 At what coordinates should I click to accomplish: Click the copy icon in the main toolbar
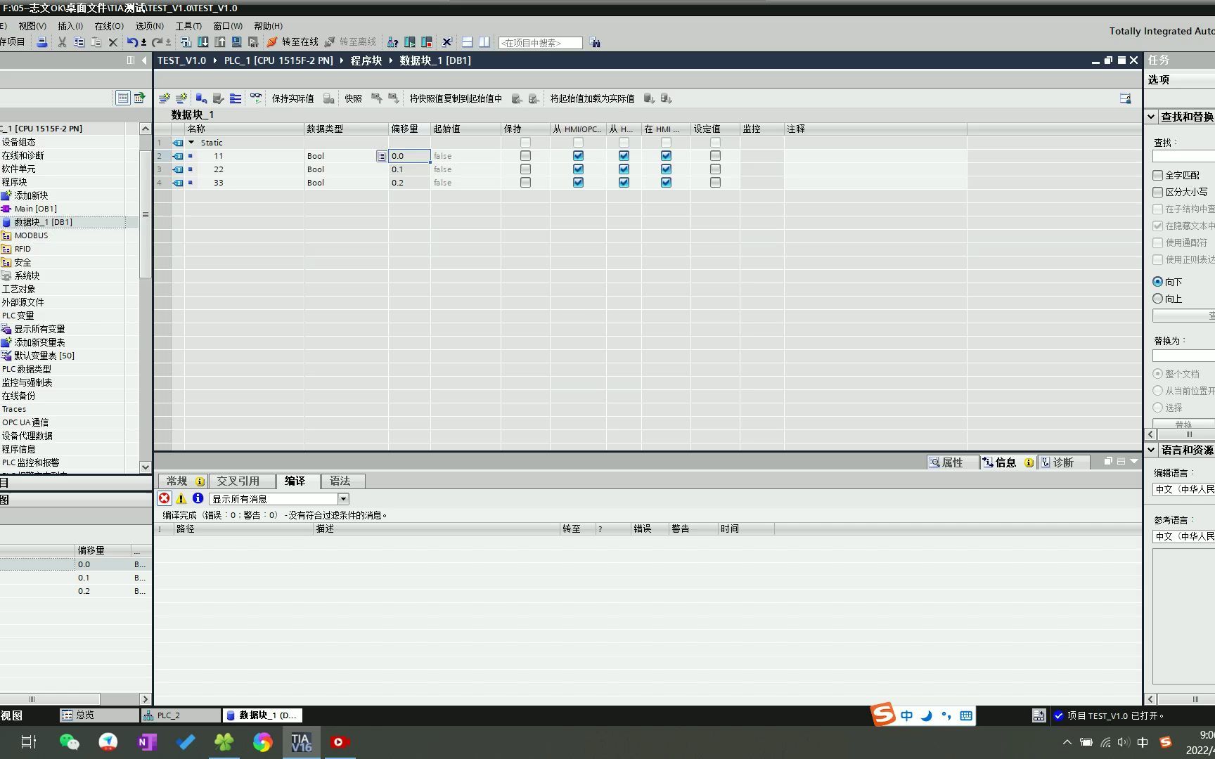79,42
